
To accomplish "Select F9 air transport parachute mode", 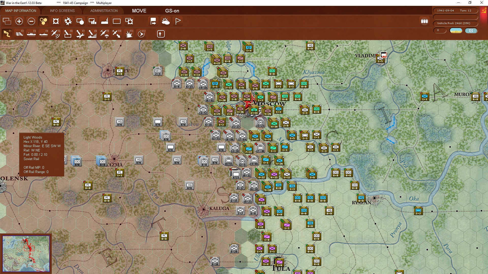I will 104,34.
